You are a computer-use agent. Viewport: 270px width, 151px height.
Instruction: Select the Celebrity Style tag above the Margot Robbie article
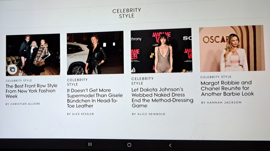pyautogui.click(x=216, y=77)
